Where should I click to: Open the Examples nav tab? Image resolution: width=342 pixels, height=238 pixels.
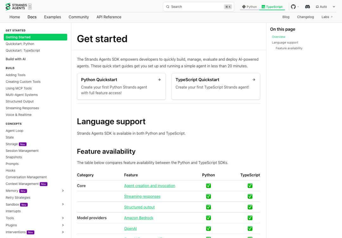click(53, 17)
